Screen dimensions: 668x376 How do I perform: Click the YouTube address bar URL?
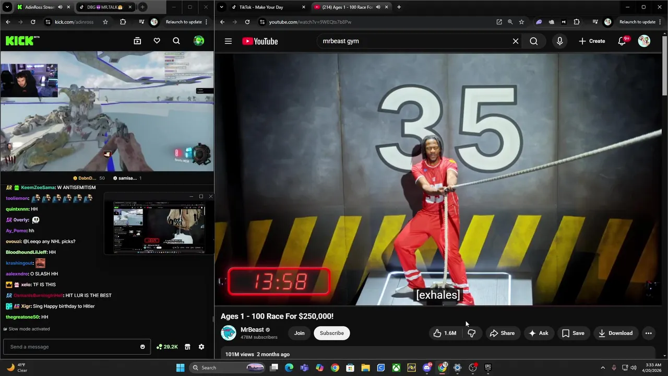(310, 22)
